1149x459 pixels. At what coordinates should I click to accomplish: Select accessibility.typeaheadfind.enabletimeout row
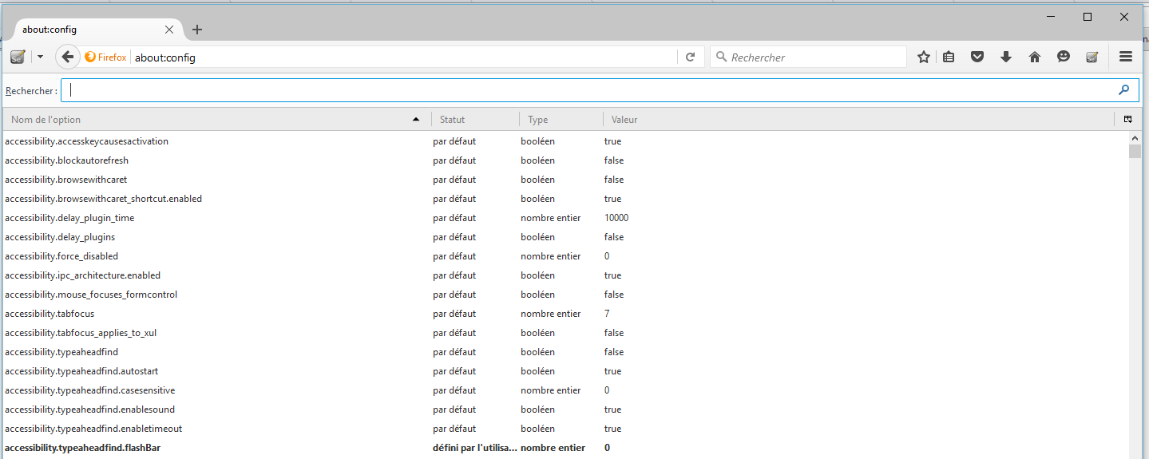(565, 429)
